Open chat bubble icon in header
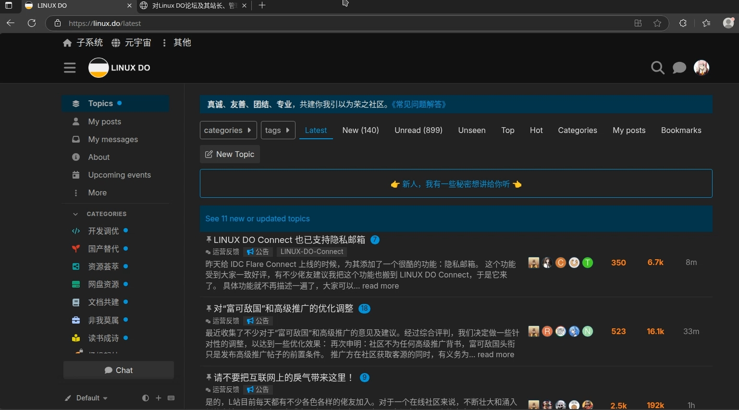 click(x=679, y=68)
